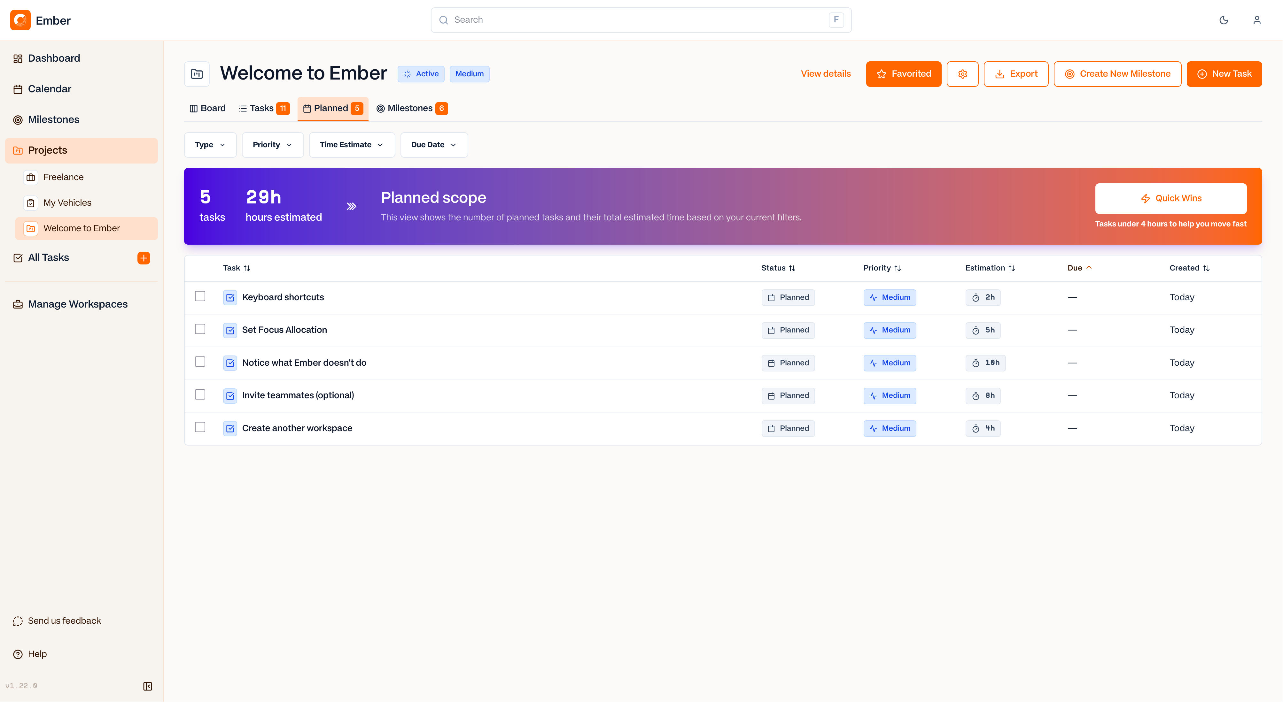
Task: Check the Create another workspace task checkbox
Action: point(200,427)
